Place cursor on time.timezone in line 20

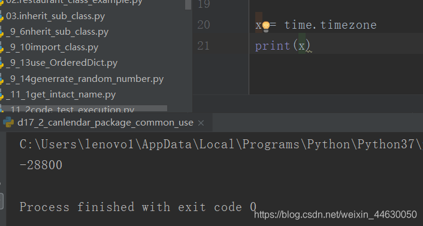click(x=330, y=25)
